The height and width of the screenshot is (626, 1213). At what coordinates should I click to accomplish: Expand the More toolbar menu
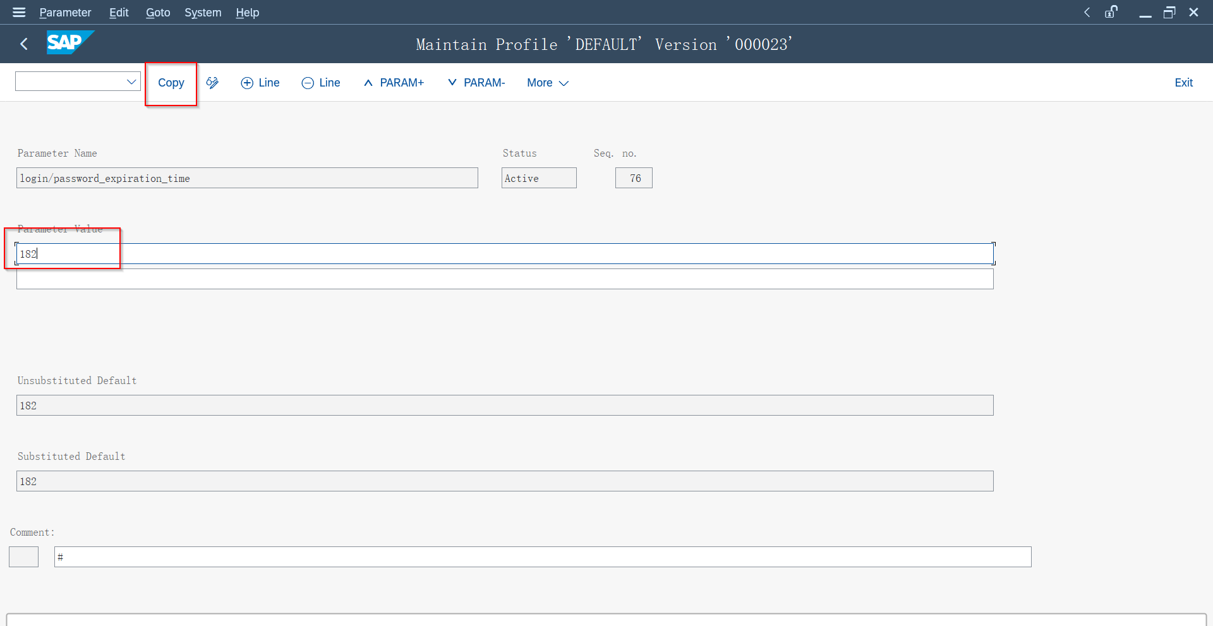pos(548,83)
